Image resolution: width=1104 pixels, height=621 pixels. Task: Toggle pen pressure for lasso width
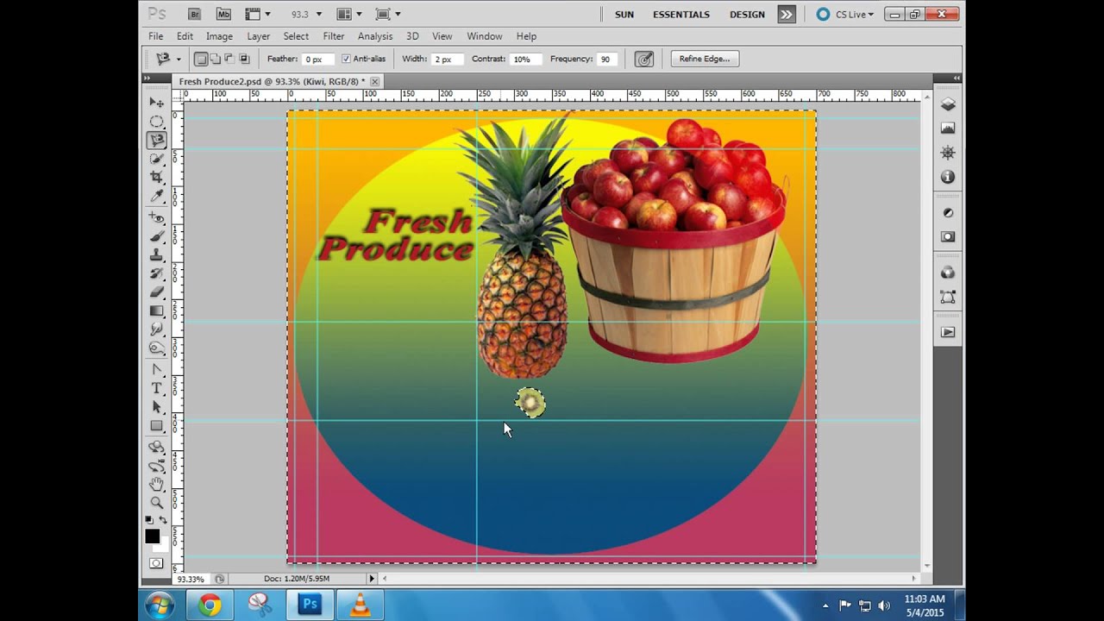click(x=643, y=59)
